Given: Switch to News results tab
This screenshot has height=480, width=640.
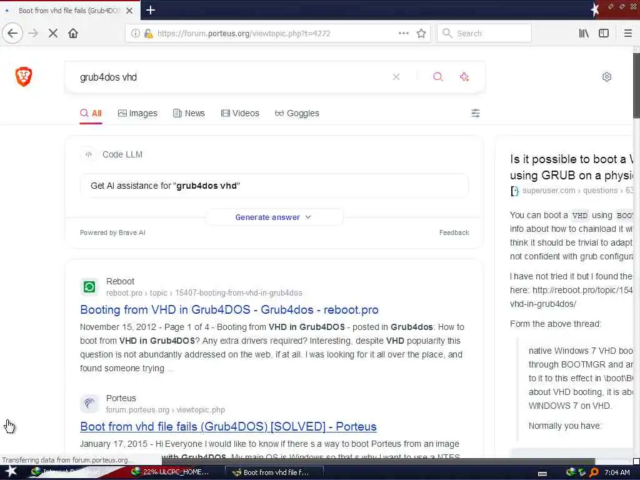Looking at the screenshot, I should pos(189,113).
